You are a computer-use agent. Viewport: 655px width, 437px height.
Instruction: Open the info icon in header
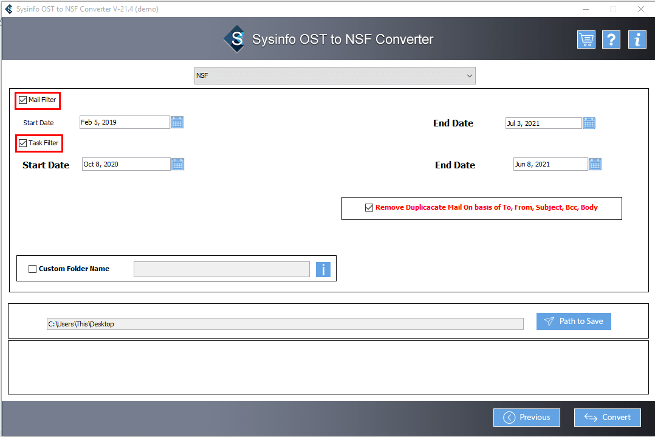(x=637, y=40)
